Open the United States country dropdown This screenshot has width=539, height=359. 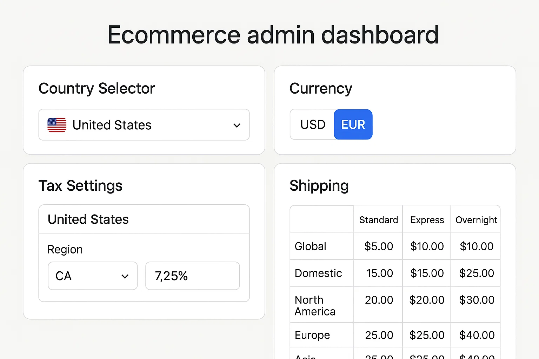144,125
